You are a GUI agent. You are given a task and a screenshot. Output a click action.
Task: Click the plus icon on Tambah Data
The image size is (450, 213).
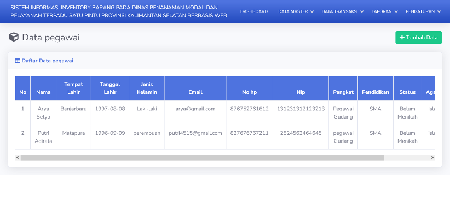tap(402, 38)
